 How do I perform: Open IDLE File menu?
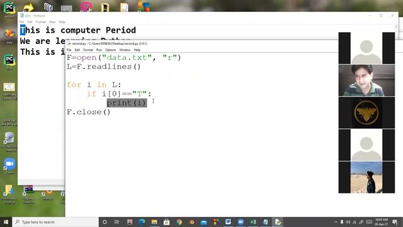click(x=69, y=50)
